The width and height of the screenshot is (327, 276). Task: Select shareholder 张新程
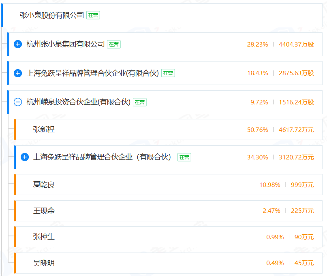tap(44, 130)
